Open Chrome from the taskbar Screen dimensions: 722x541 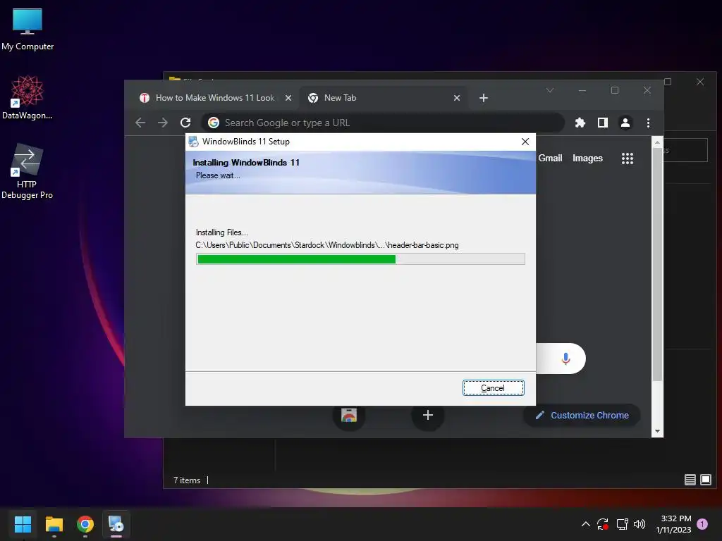tap(85, 524)
